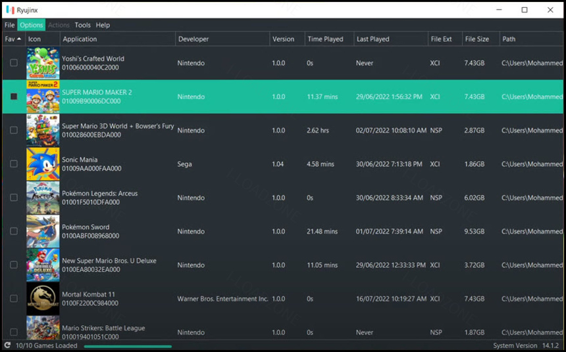Sort by the Fav column header

coord(14,39)
